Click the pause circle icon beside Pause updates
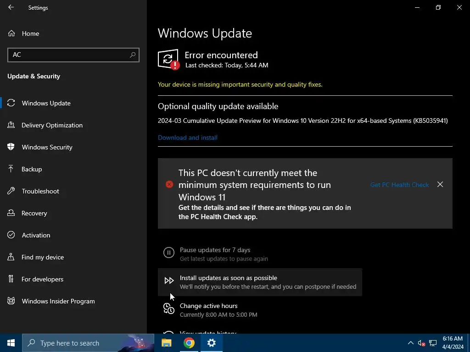Image resolution: width=470 pixels, height=352 pixels. pyautogui.click(x=169, y=253)
